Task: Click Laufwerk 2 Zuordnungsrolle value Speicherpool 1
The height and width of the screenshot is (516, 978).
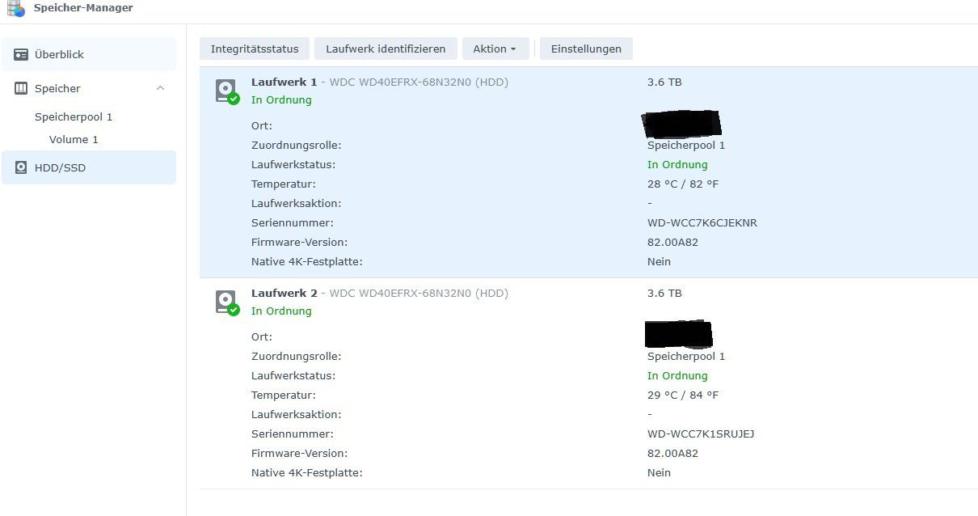Action: point(686,356)
